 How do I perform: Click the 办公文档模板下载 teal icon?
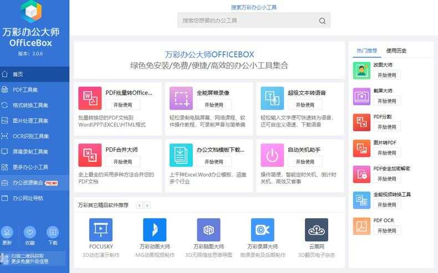pyautogui.click(x=181, y=155)
